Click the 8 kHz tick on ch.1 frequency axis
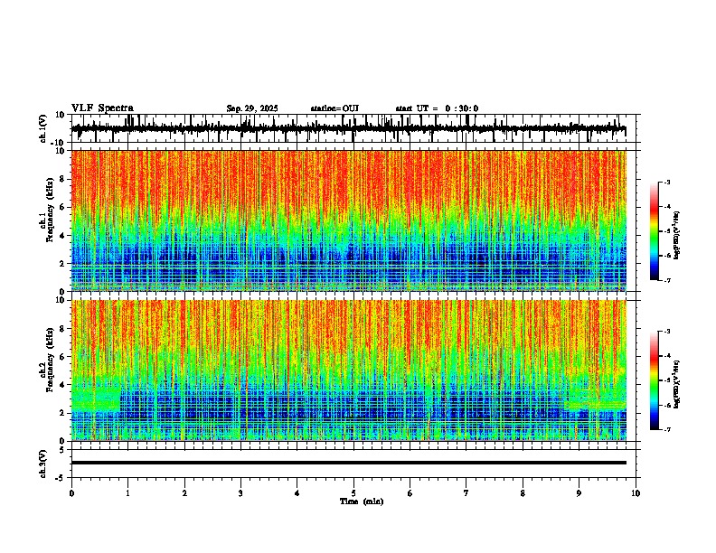 point(63,179)
